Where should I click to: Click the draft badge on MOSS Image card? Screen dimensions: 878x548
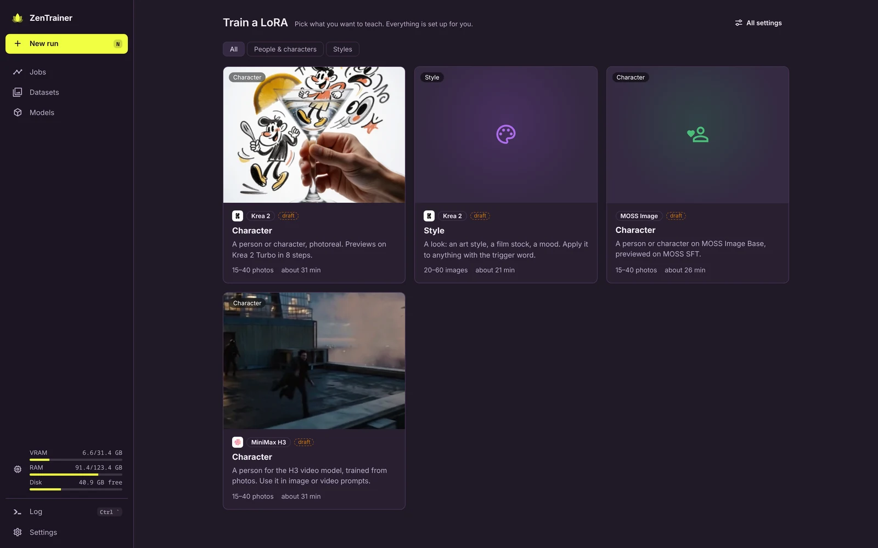click(x=676, y=216)
